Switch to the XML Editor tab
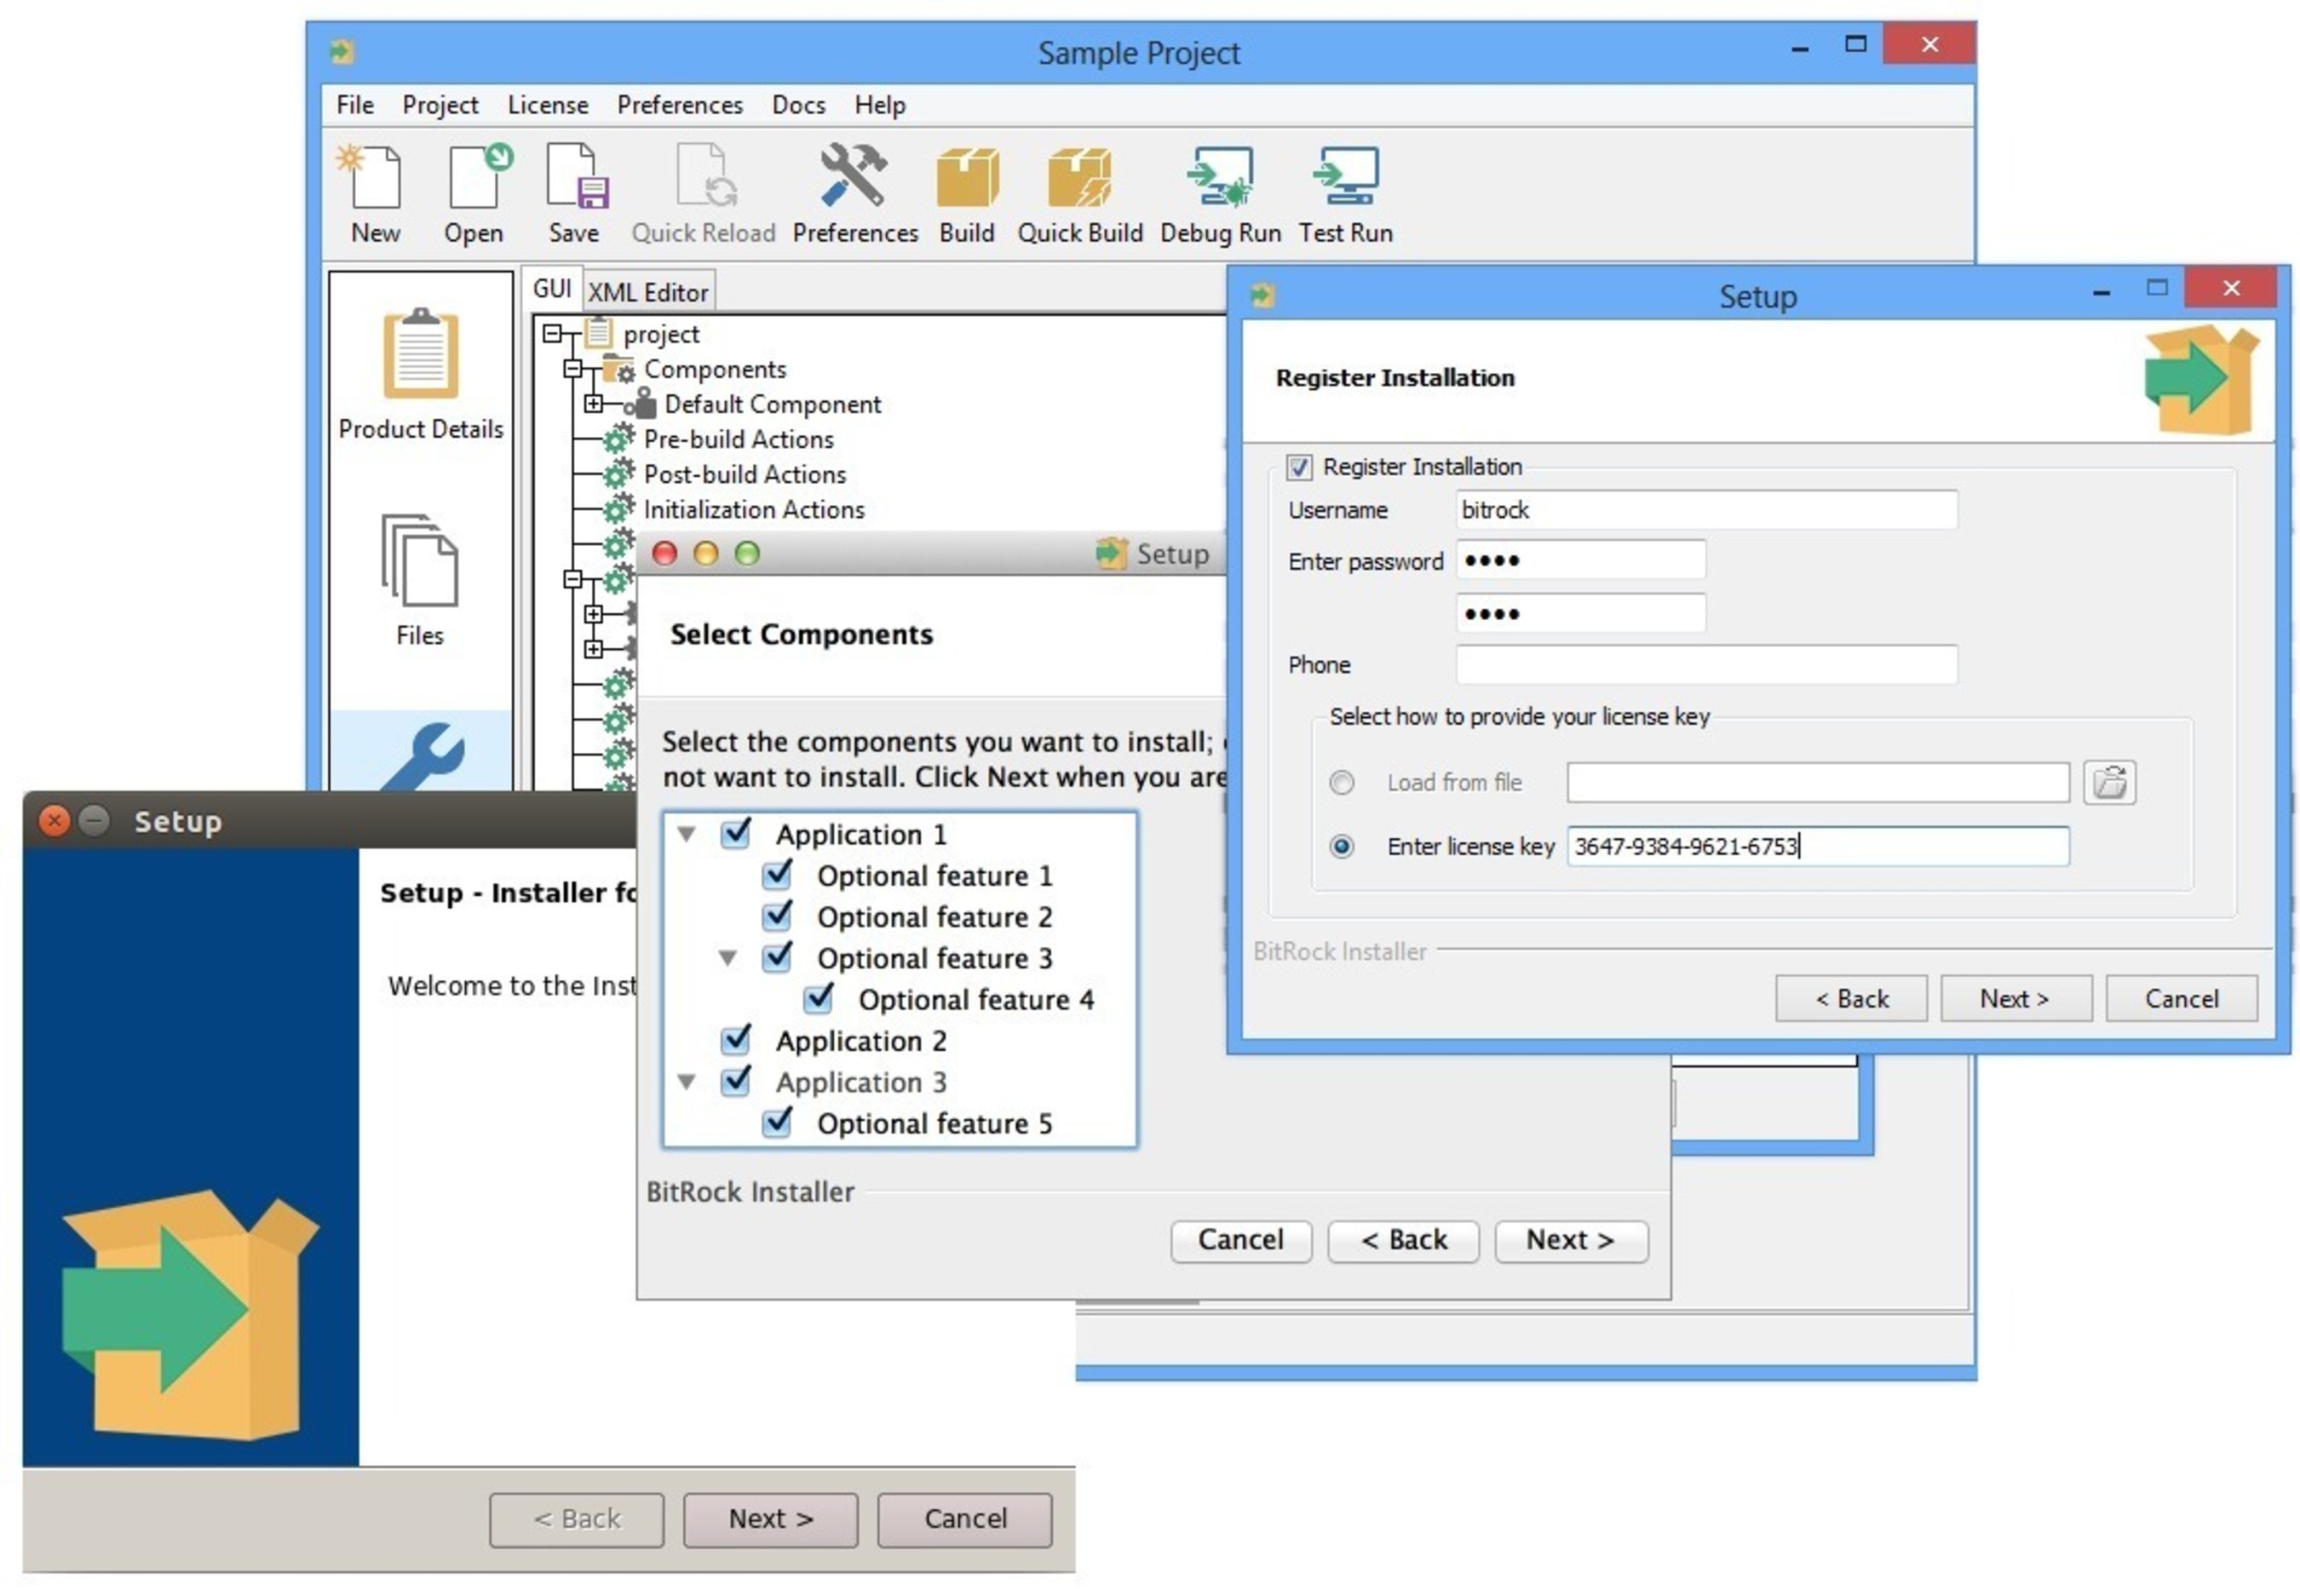This screenshot has width=2300, height=1596. coord(648,292)
